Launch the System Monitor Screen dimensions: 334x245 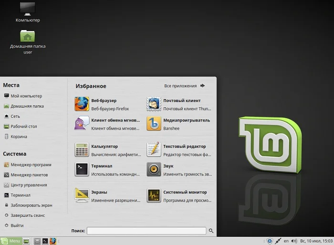click(x=154, y=195)
